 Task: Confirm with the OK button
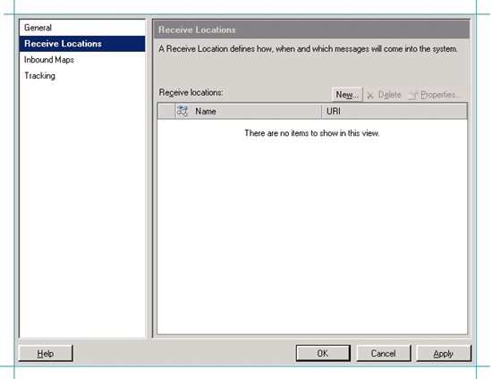pos(323,354)
